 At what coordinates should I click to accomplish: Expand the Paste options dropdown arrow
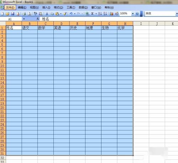(x=61, y=14)
